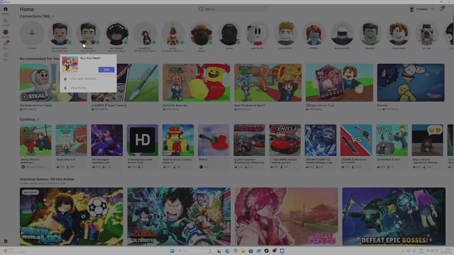Open nihao 39957's friend avatar
Image resolution: width=454 pixels, height=255 pixels.
(x=286, y=34)
